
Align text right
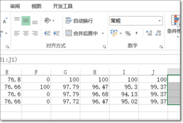tap(35, 33)
